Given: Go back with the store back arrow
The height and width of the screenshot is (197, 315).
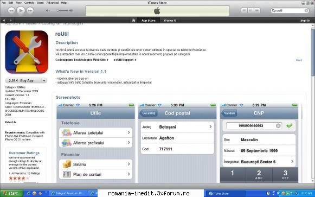Looking at the screenshot, I should tap(4, 20).
